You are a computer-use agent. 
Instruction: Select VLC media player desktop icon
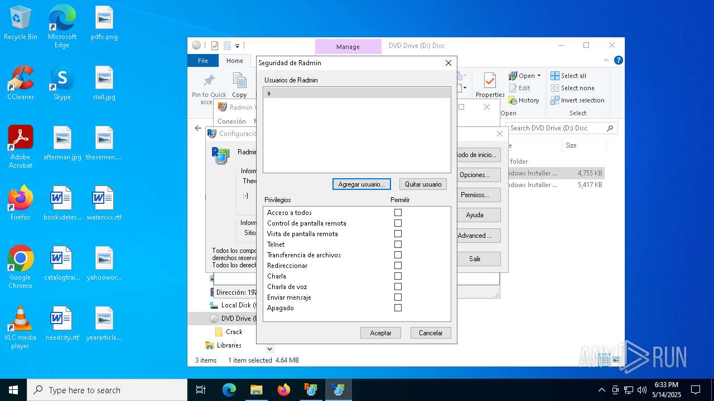(x=21, y=327)
